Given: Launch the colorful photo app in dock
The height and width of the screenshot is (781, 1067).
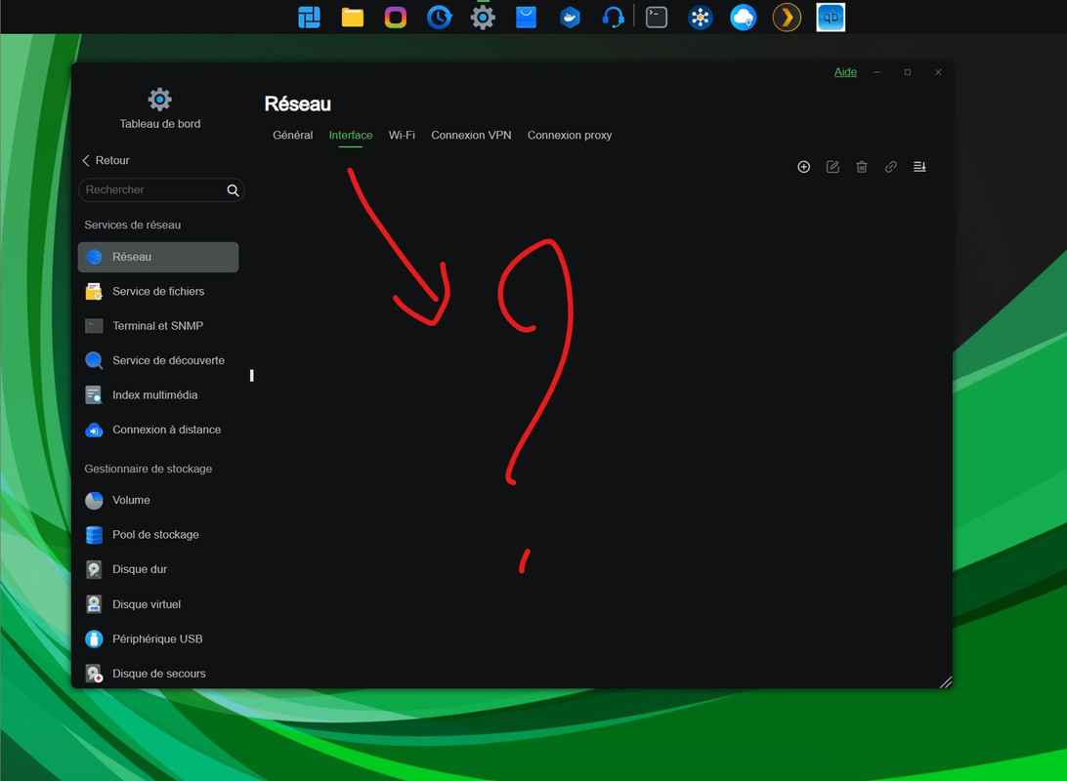Looking at the screenshot, I should point(396,17).
